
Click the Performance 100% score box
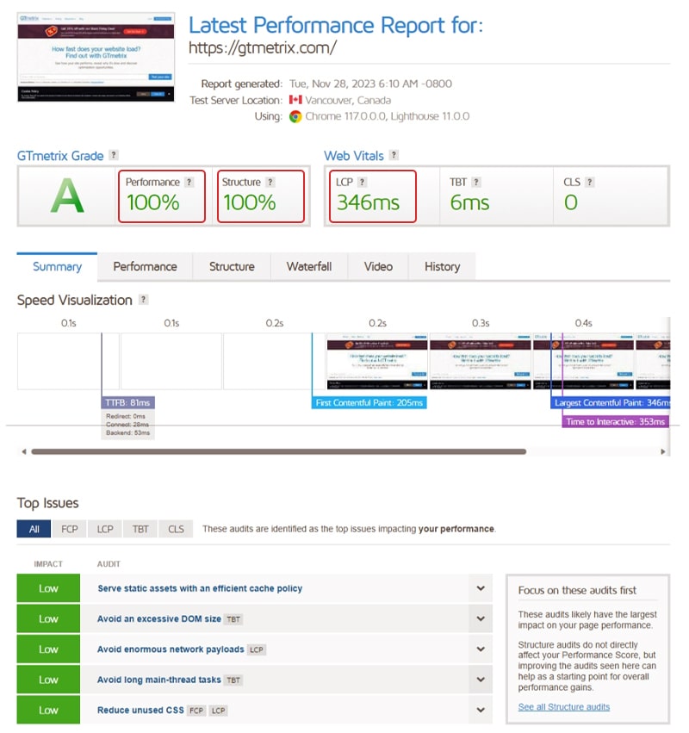(x=162, y=196)
